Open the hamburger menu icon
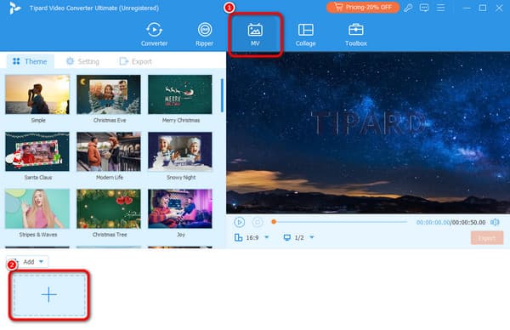Viewport: 510px width, 330px height. click(x=440, y=8)
